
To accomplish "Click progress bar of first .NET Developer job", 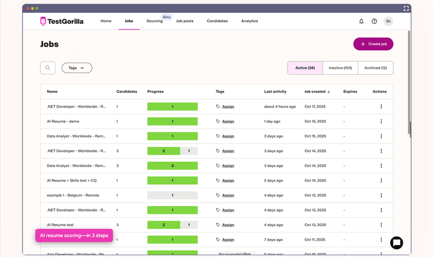I will 173,107.
